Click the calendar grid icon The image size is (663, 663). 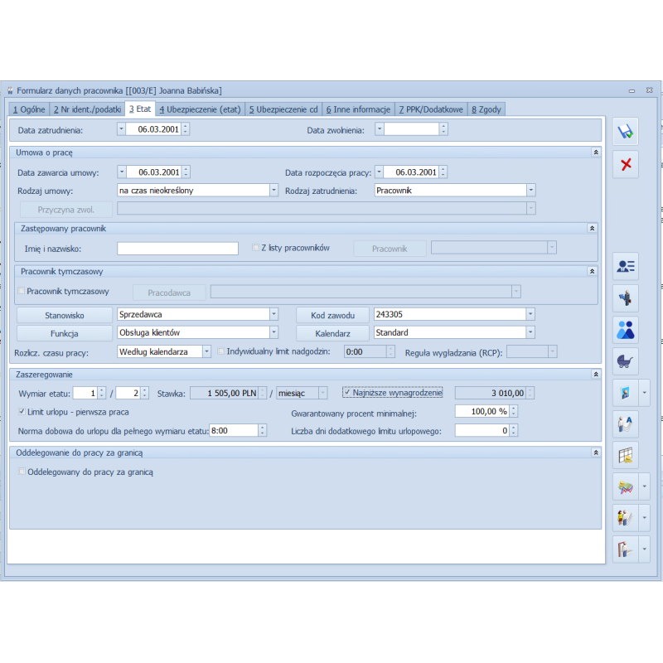[626, 455]
